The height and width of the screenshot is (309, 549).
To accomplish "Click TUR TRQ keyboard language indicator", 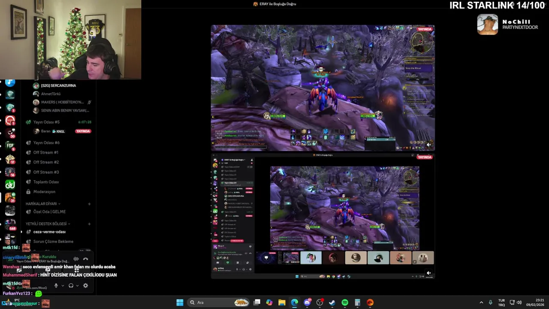I will click(501, 303).
